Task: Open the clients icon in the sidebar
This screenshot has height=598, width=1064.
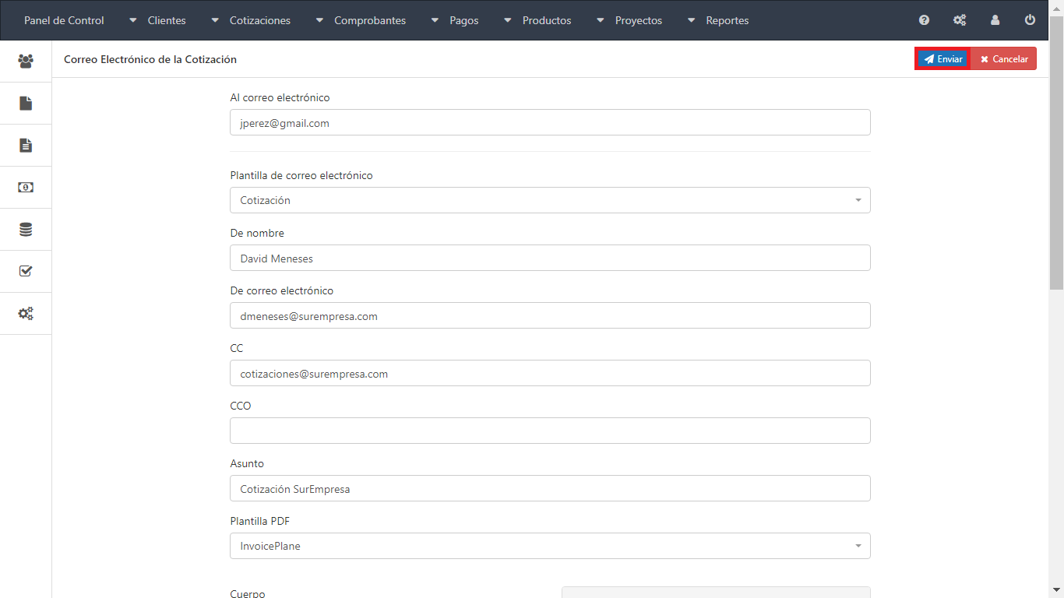Action: coord(26,61)
